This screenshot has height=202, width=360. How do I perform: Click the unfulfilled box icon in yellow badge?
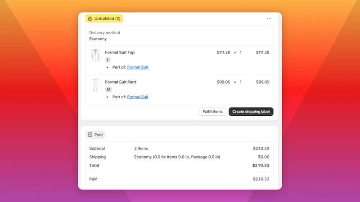90,19
